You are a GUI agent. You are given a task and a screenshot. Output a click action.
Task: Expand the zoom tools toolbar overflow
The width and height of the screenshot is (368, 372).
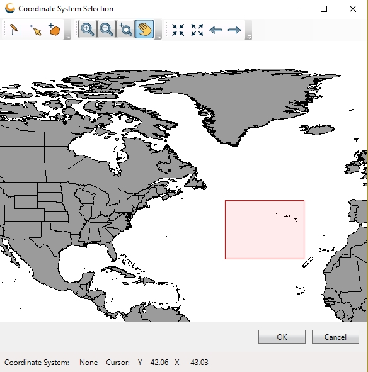158,30
